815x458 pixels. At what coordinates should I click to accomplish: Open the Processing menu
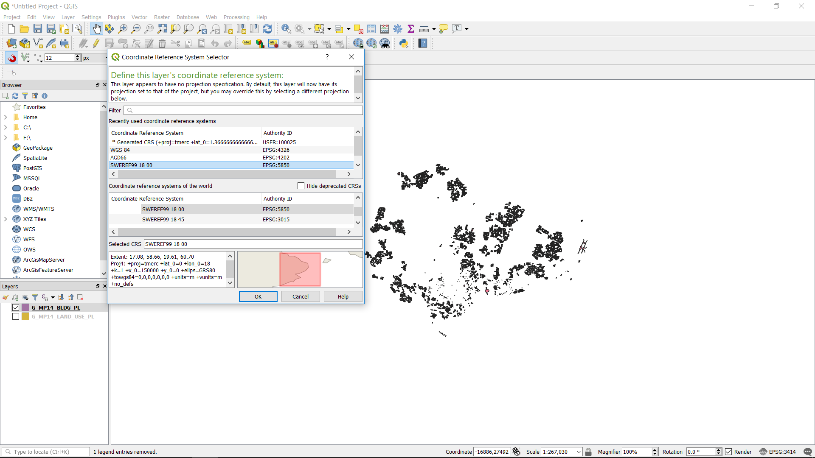236,17
